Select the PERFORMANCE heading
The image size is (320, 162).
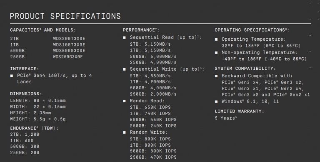click(x=141, y=30)
